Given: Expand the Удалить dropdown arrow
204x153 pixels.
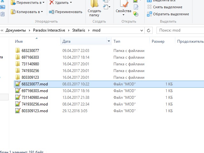Looking at the screenshot, I should (71, 3).
